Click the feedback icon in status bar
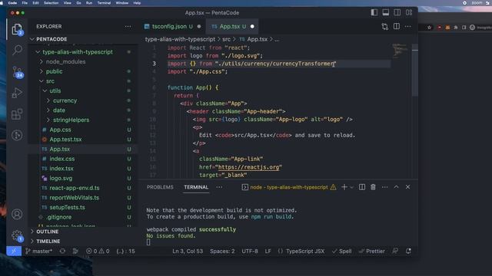 tap(395, 251)
